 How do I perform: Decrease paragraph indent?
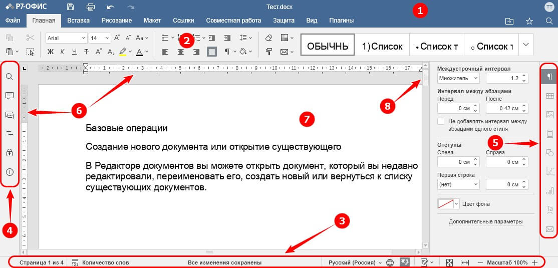(x=212, y=38)
